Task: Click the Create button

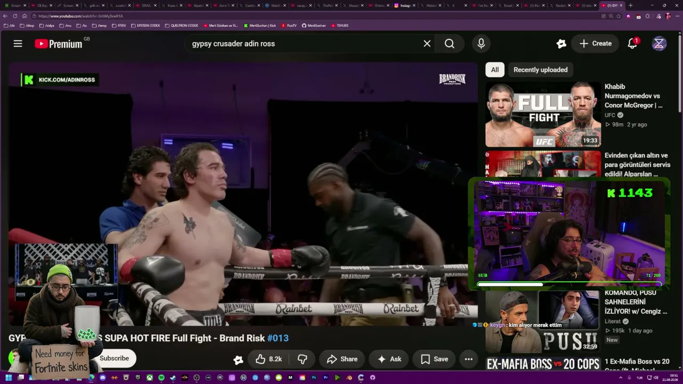Action: point(595,44)
